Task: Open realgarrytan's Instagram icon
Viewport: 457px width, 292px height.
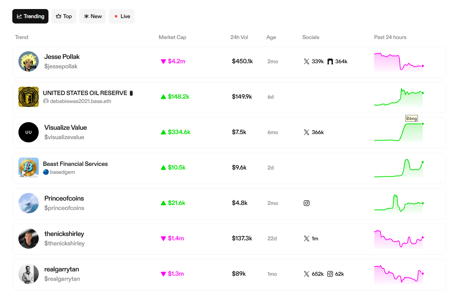Action: 330,274
